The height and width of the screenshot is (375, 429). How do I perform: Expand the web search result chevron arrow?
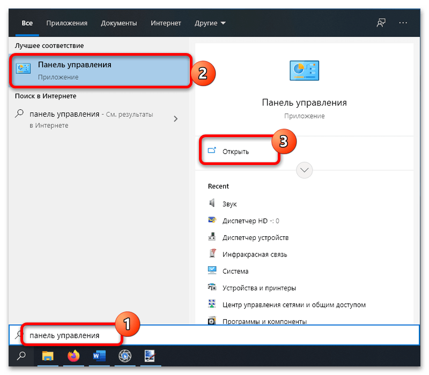pyautogui.click(x=176, y=119)
